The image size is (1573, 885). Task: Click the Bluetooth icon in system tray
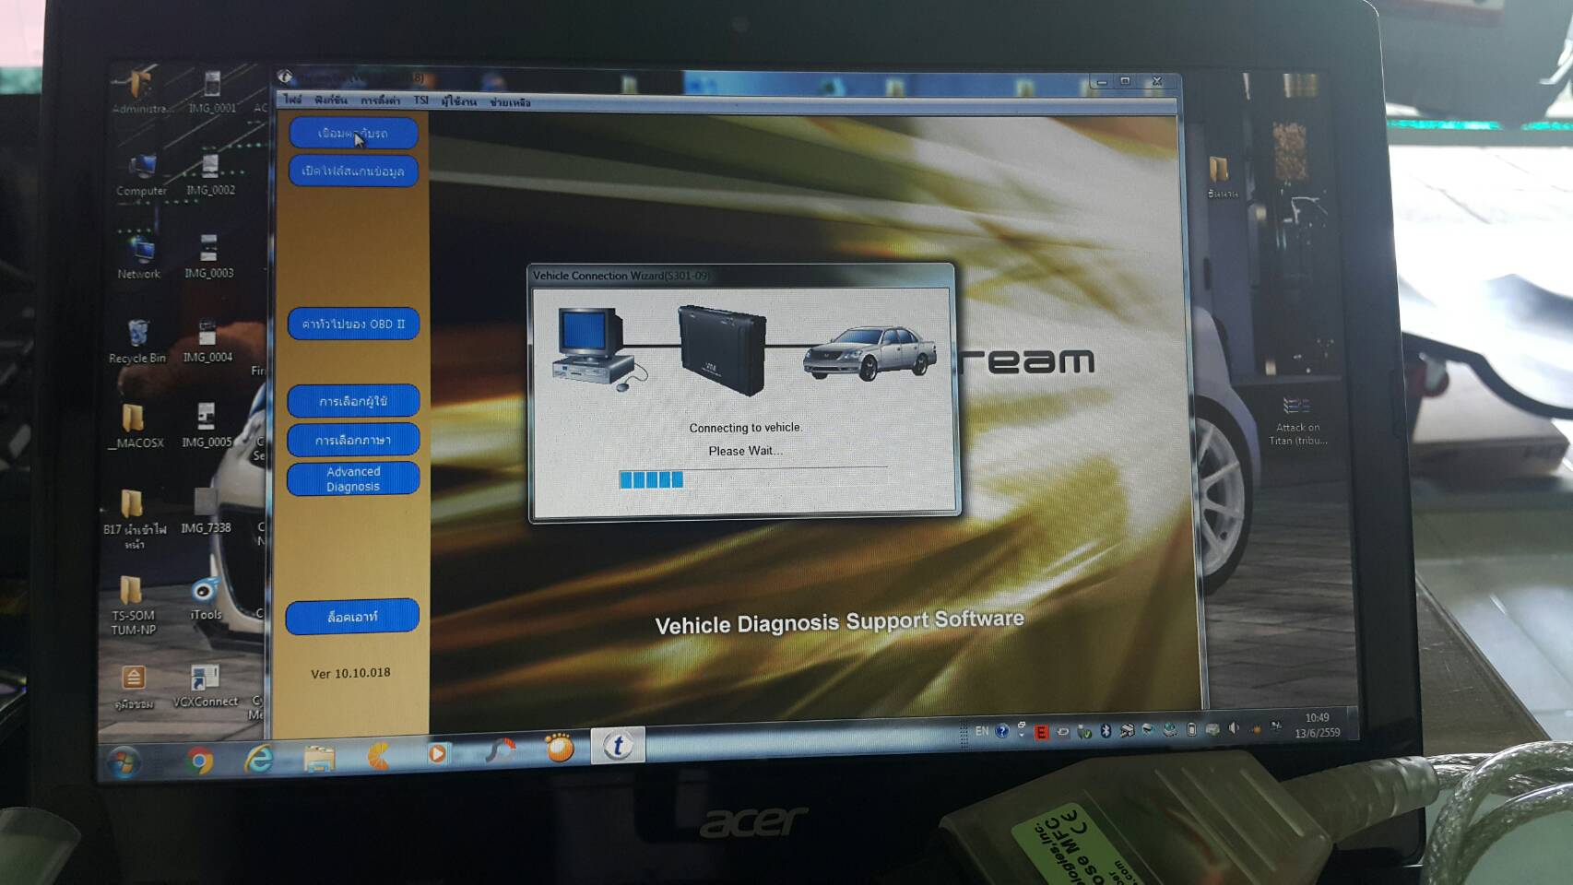1106,731
